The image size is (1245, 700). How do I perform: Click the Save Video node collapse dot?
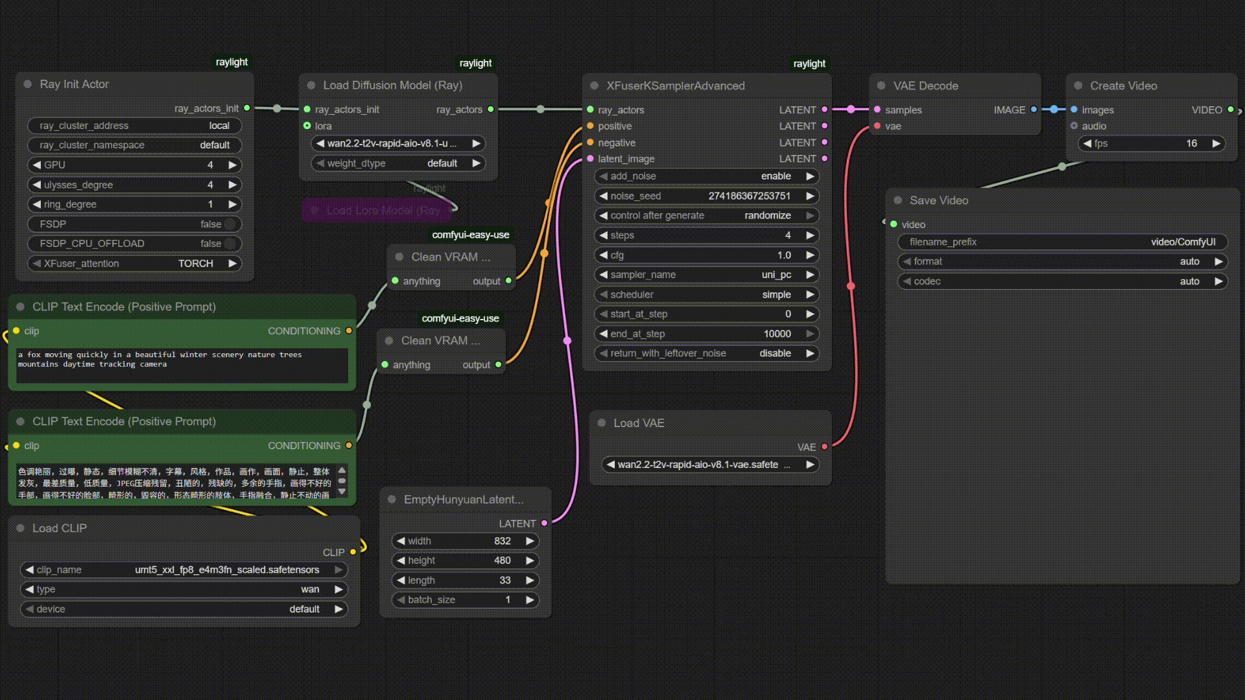tap(898, 200)
